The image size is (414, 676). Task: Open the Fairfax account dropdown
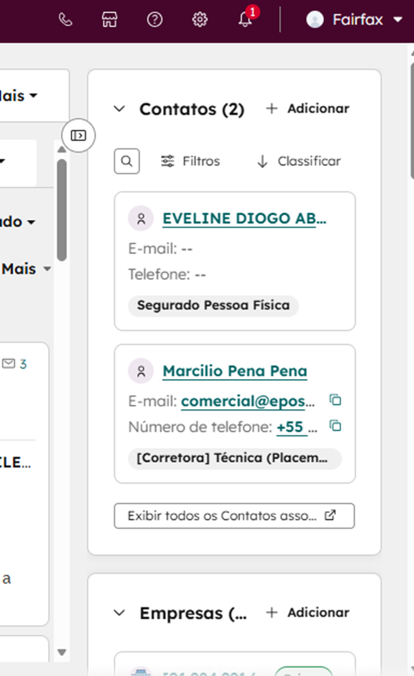353,20
